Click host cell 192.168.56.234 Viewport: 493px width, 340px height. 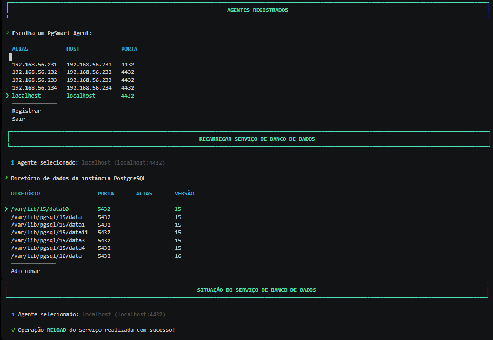pos(89,88)
